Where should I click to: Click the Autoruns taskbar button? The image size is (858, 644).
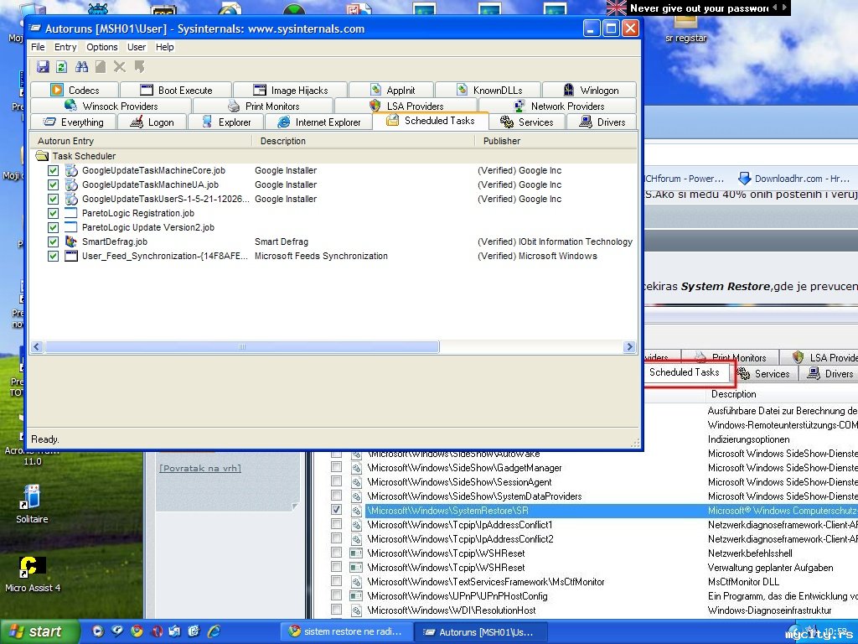tap(479, 631)
